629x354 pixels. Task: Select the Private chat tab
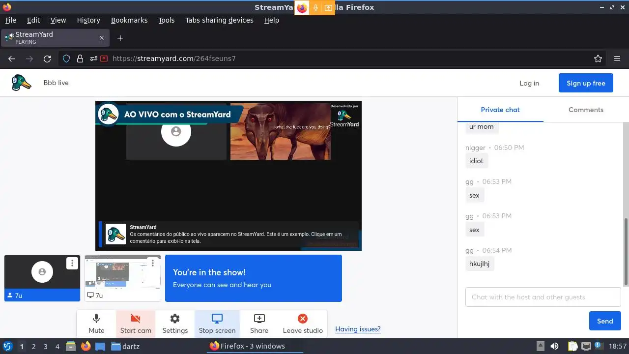(x=500, y=110)
